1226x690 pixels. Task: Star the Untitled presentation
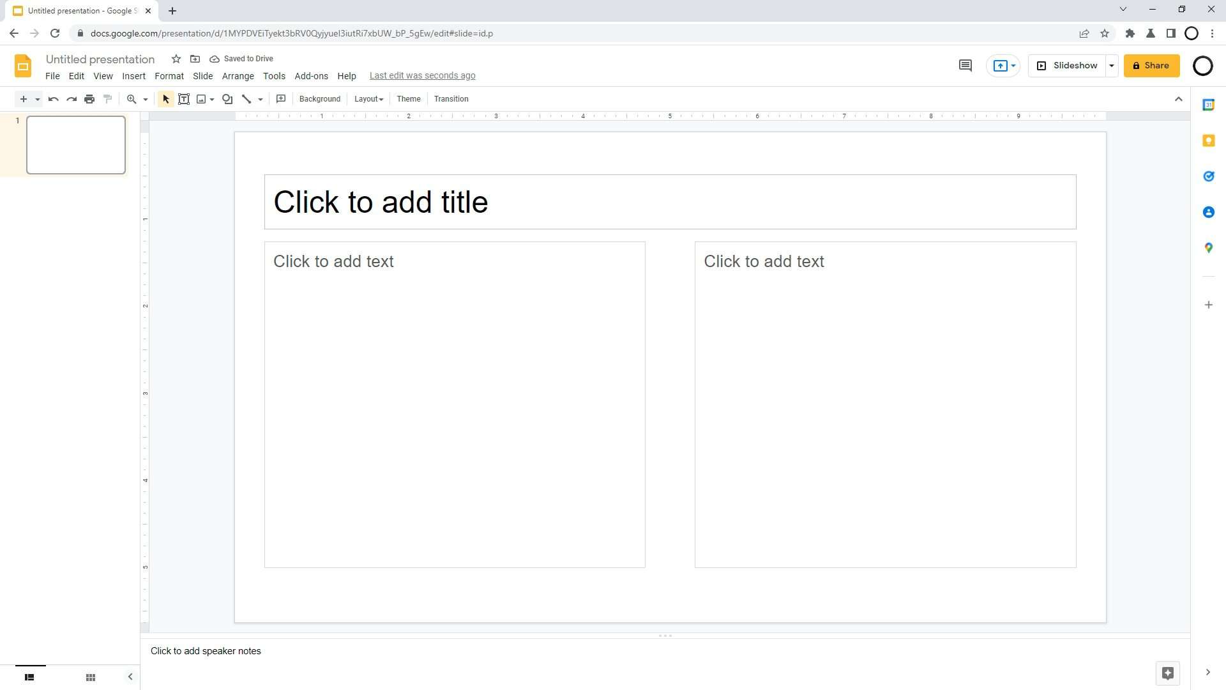click(176, 59)
